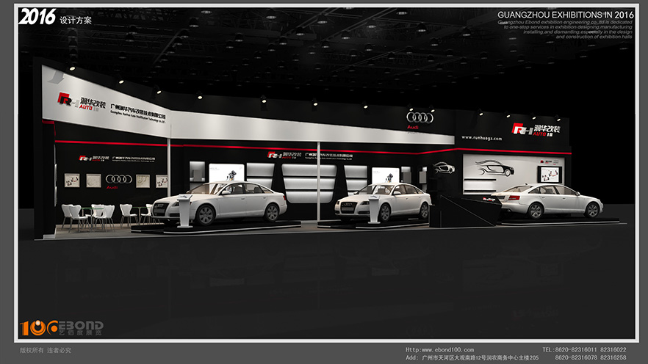
Task: Click the small RH logo above the left wall posters
Action: coord(95,159)
